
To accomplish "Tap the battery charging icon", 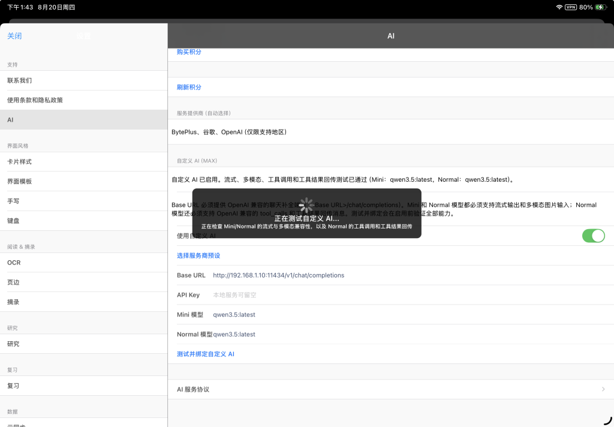I will (x=600, y=7).
